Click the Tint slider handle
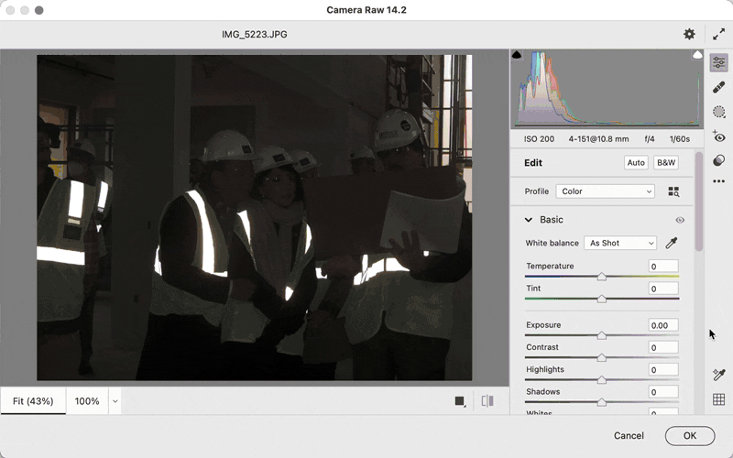 [x=602, y=299]
